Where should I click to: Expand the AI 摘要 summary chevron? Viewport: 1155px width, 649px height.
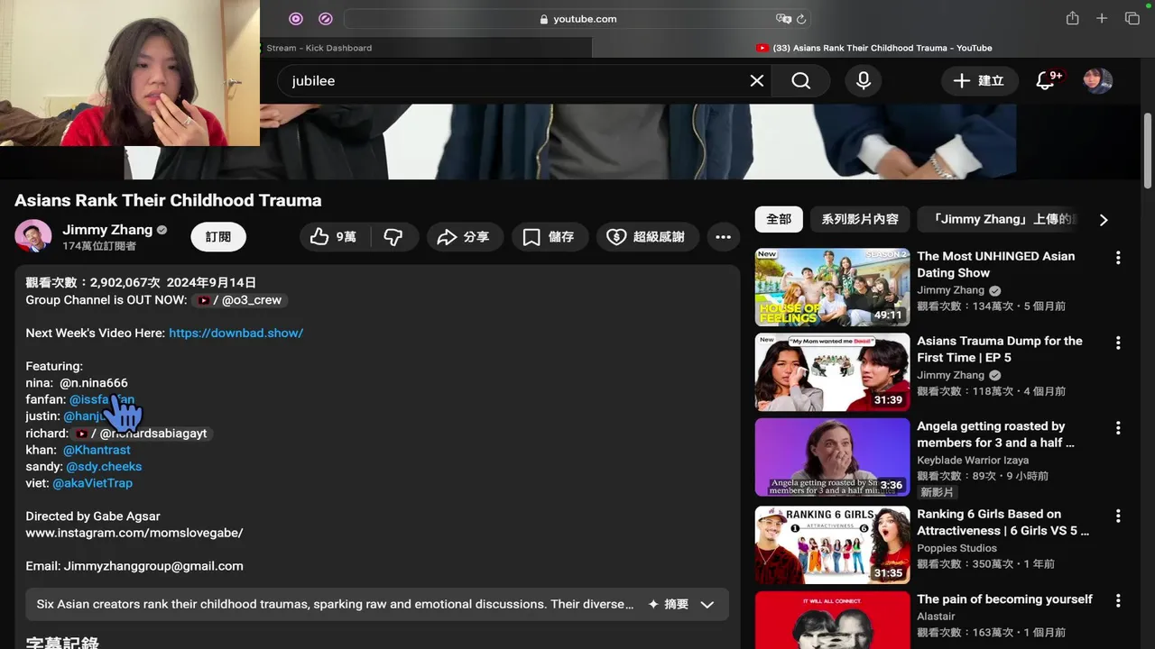point(707,604)
